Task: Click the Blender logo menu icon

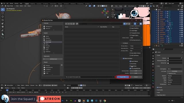Action: coord(2,3)
